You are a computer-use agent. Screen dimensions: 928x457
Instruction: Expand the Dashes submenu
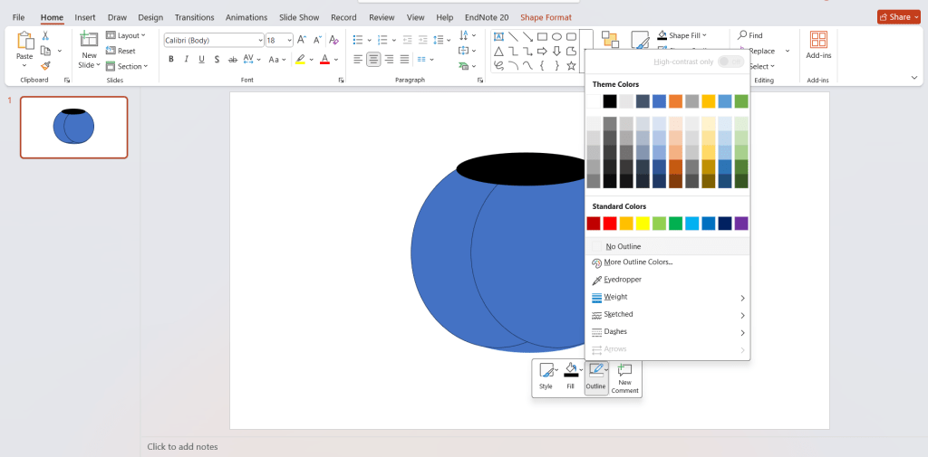pos(667,332)
